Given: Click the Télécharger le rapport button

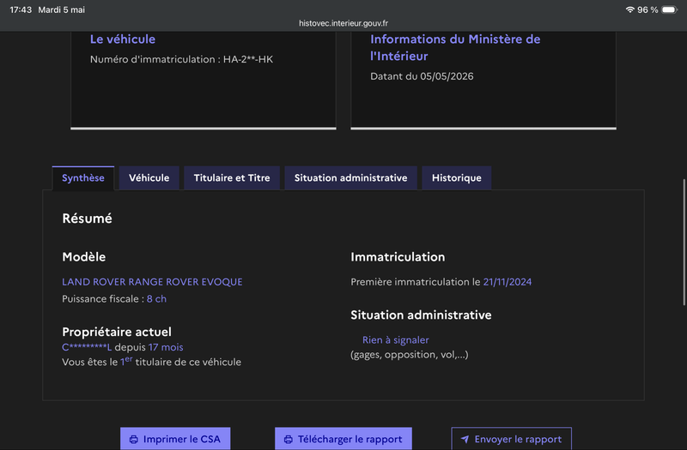Looking at the screenshot, I should tap(343, 439).
